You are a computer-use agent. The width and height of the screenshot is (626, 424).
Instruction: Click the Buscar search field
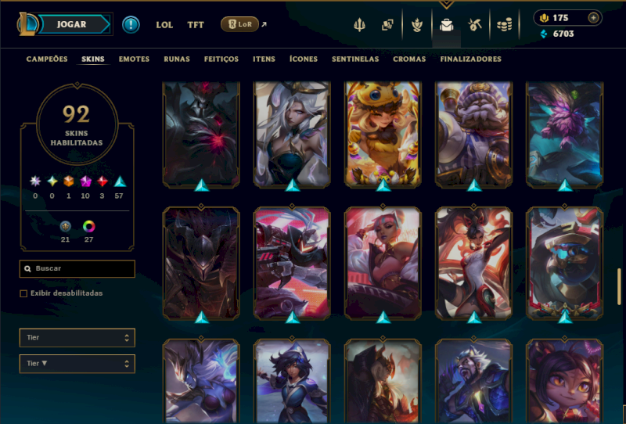77,268
